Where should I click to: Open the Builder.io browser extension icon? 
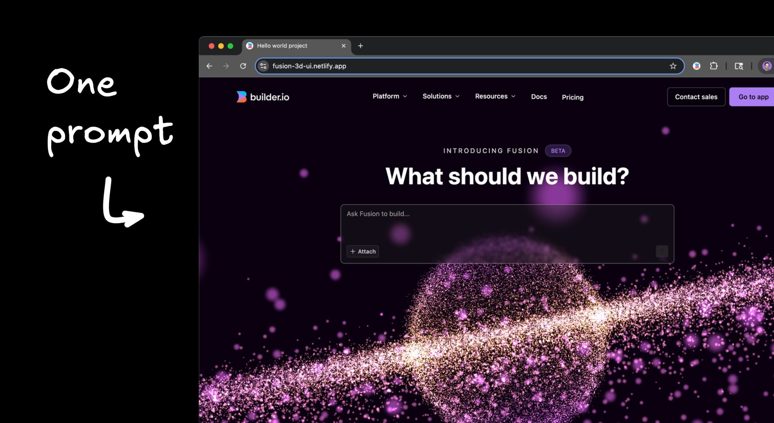point(697,66)
